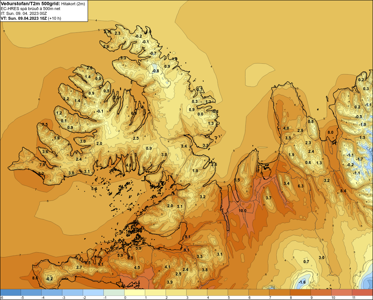The height and width of the screenshot is (300, 373).
Task: Click the '2.2' temperature value
Action: click(66, 99)
